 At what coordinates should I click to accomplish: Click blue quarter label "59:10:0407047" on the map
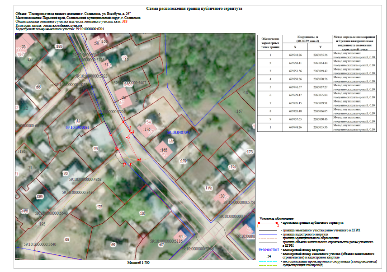[x=179, y=133]
